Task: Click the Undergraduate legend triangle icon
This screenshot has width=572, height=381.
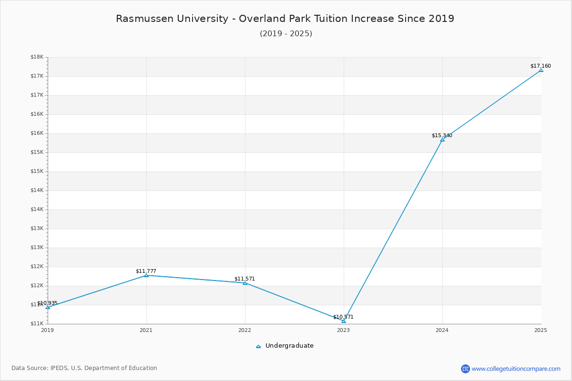Action: tap(258, 346)
